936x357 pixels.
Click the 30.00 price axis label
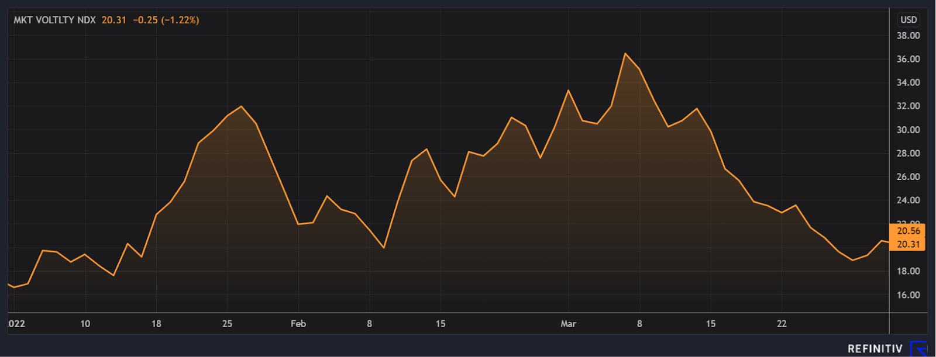coord(909,130)
